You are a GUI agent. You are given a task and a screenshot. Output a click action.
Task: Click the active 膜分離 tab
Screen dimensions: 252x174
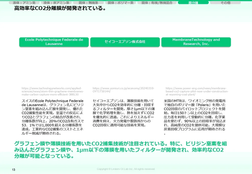(x=194, y=3)
